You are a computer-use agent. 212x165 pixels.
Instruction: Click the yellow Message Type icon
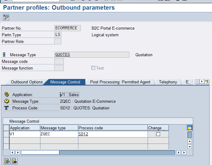tap(6, 102)
